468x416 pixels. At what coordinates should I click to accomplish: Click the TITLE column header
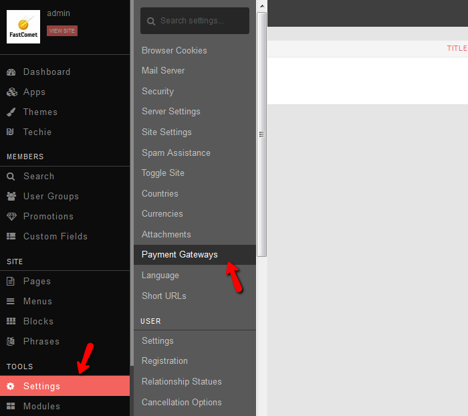click(x=457, y=48)
